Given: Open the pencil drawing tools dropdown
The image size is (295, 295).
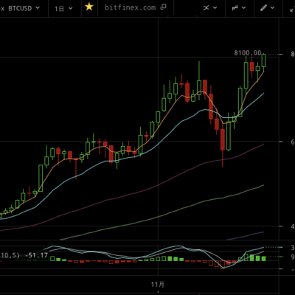Looking at the screenshot, I should click(x=267, y=8).
